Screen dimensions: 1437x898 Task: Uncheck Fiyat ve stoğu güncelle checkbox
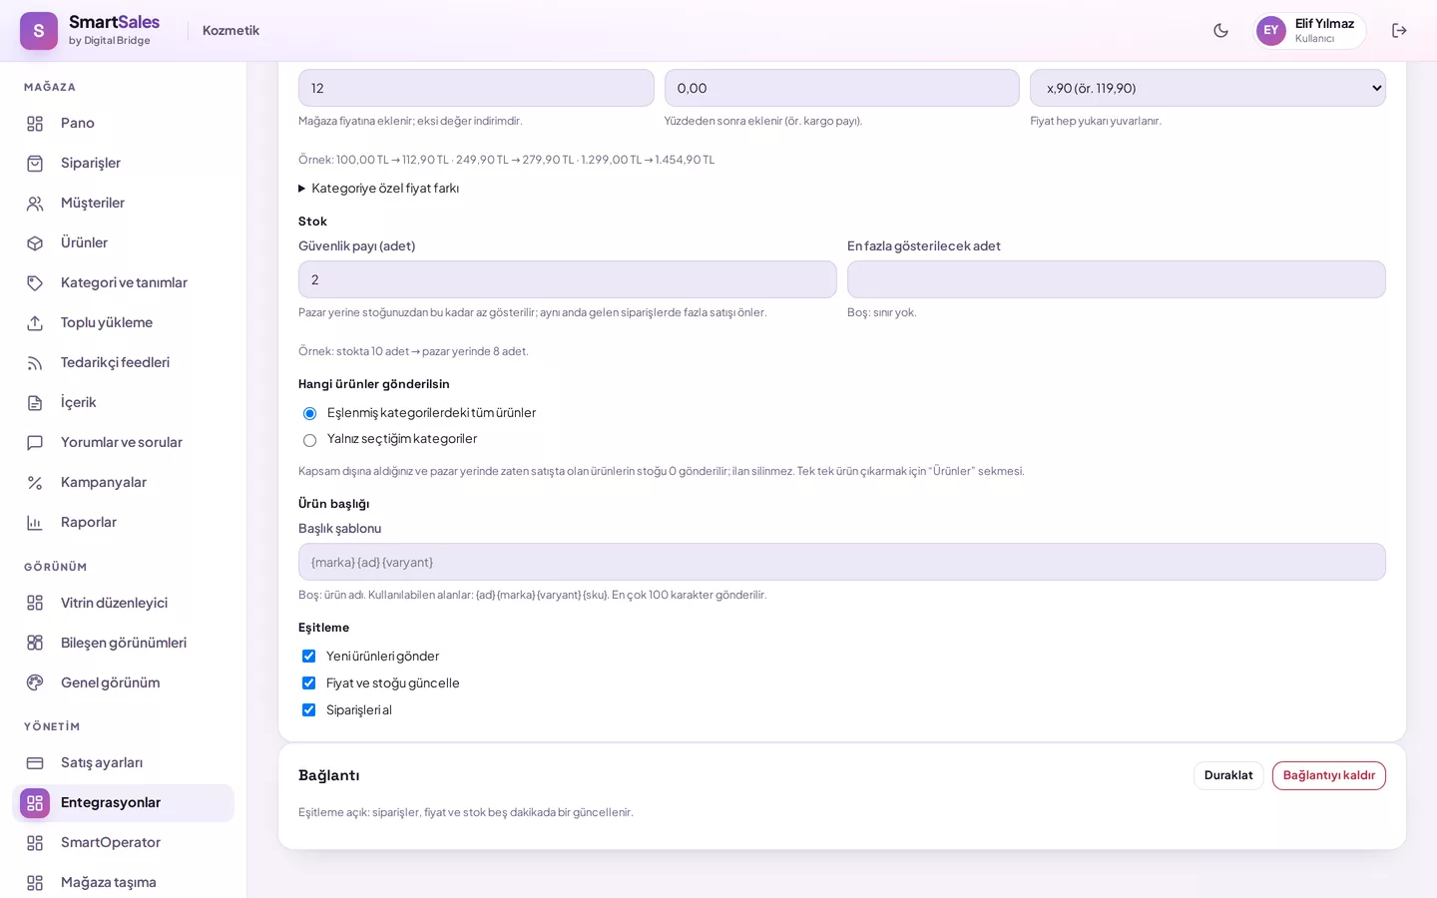308,682
